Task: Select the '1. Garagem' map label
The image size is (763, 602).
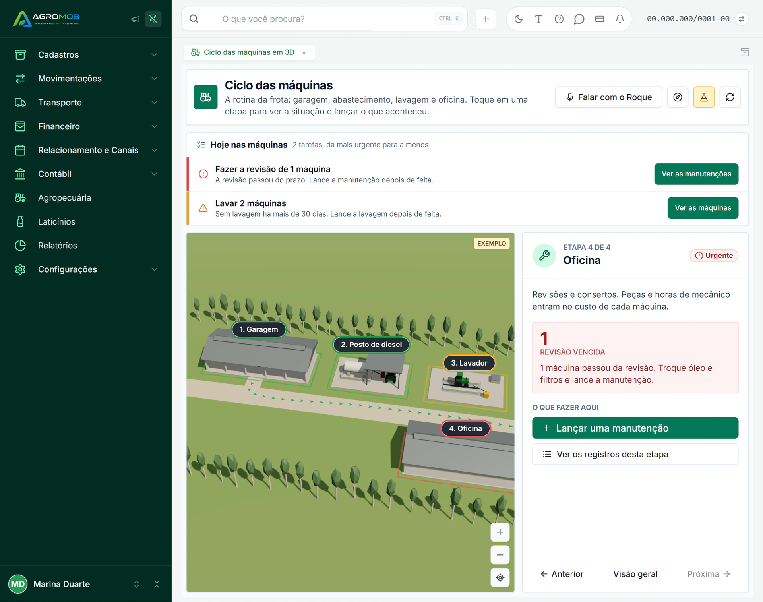Action: (x=259, y=329)
